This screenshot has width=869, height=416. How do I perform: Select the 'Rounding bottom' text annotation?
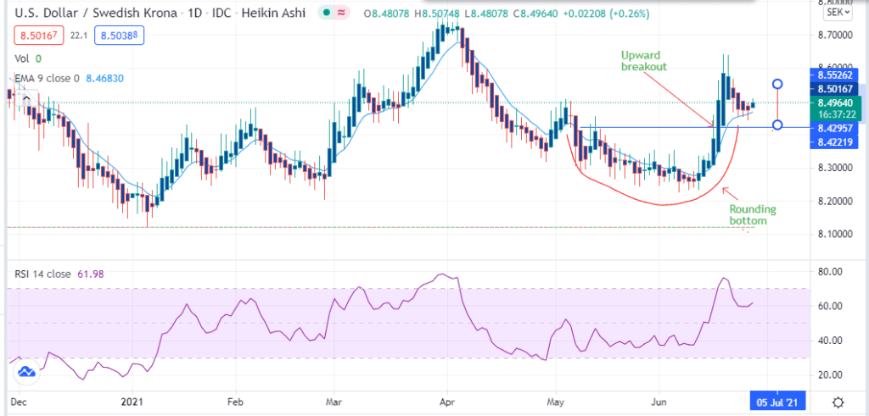click(x=752, y=214)
